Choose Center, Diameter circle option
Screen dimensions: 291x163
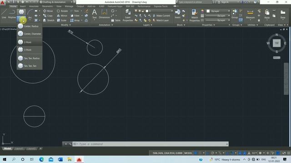[x=30, y=34]
